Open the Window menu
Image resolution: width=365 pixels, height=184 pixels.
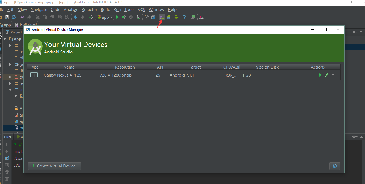(x=156, y=9)
